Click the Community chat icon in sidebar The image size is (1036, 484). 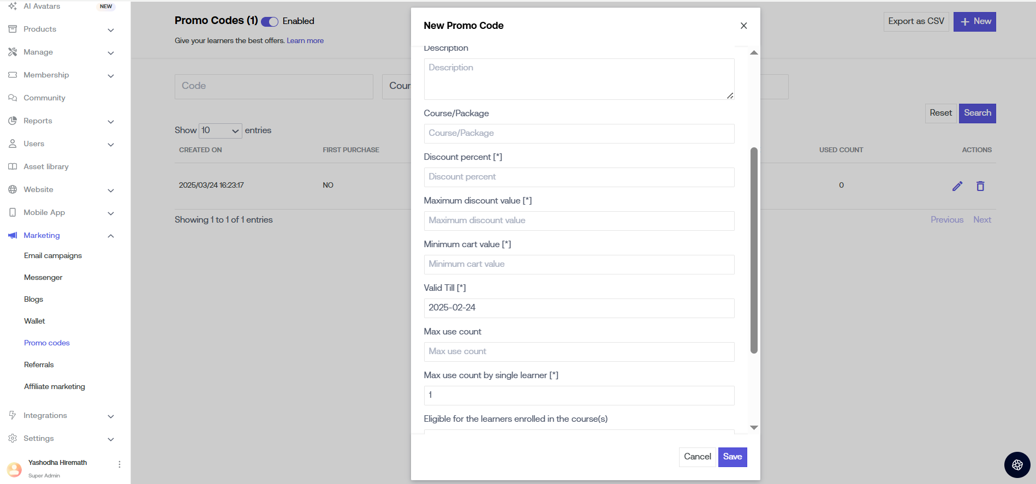[x=13, y=98]
